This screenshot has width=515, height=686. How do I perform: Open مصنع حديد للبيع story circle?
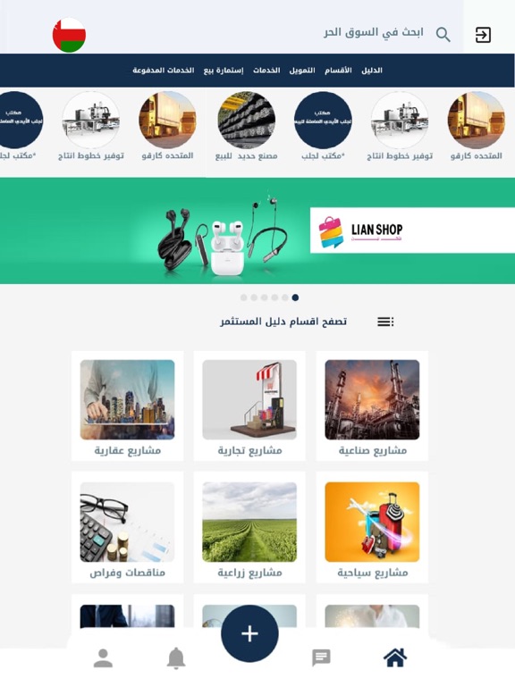click(246, 126)
